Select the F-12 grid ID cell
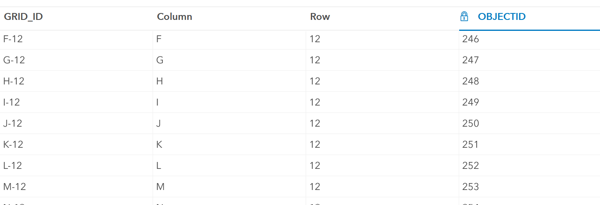This screenshot has width=600, height=205. tap(13, 39)
